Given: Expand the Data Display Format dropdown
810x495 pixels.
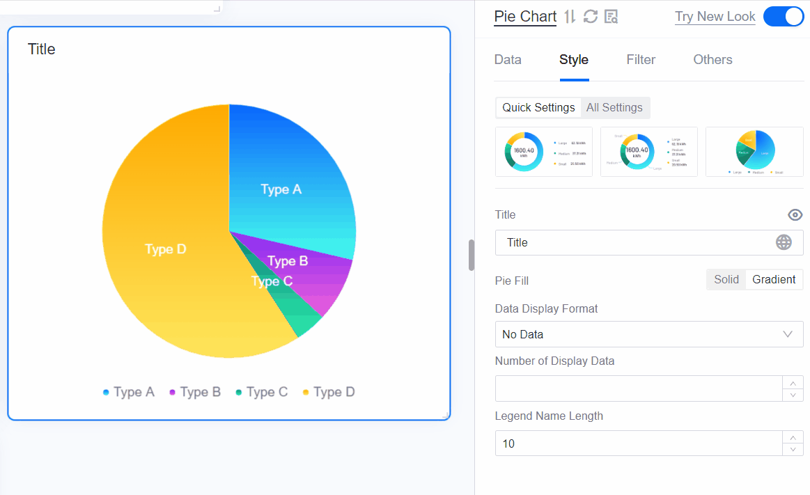Looking at the screenshot, I should point(648,334).
